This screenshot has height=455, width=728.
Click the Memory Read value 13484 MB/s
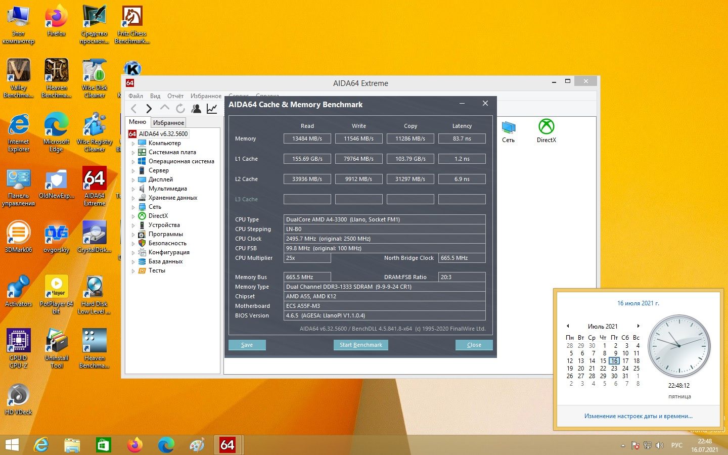tap(307, 139)
